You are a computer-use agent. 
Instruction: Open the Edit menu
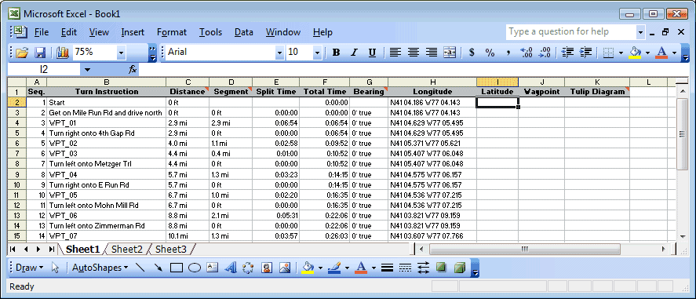pyautogui.click(x=69, y=32)
